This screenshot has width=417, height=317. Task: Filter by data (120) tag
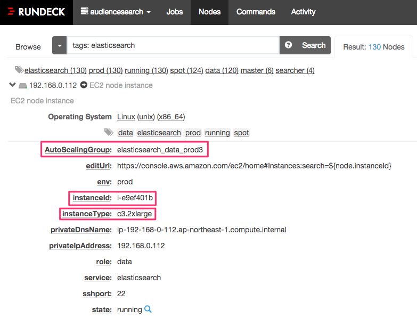click(222, 70)
